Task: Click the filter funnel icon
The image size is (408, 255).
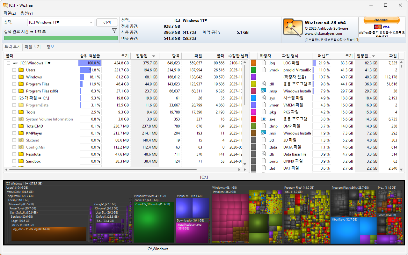Action: (114, 31)
